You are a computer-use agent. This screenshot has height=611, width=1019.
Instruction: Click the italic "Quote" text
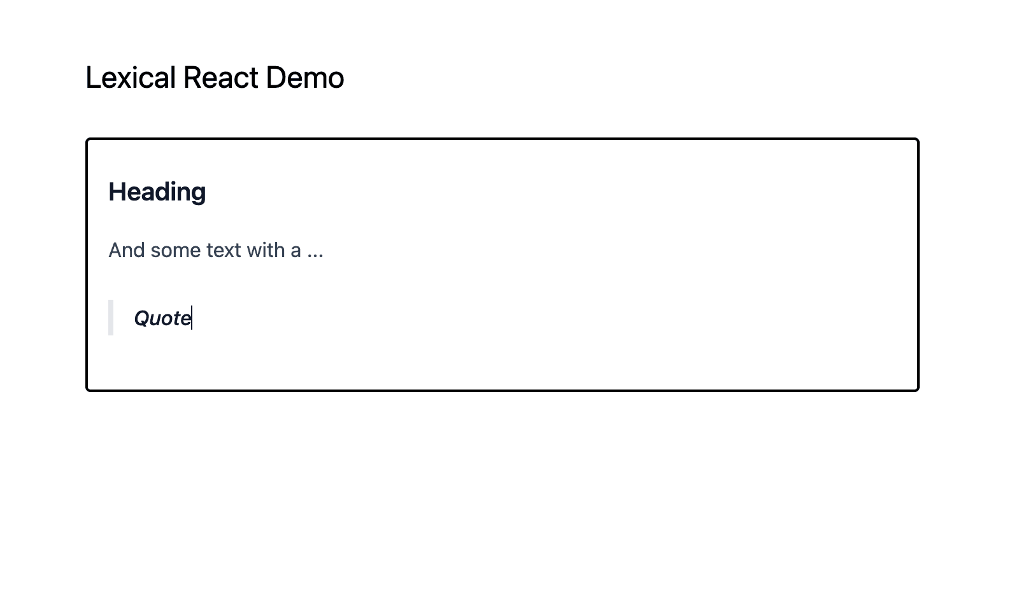(x=162, y=318)
